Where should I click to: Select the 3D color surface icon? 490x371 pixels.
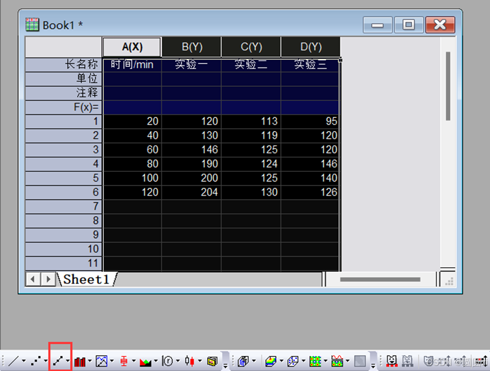tap(271, 361)
